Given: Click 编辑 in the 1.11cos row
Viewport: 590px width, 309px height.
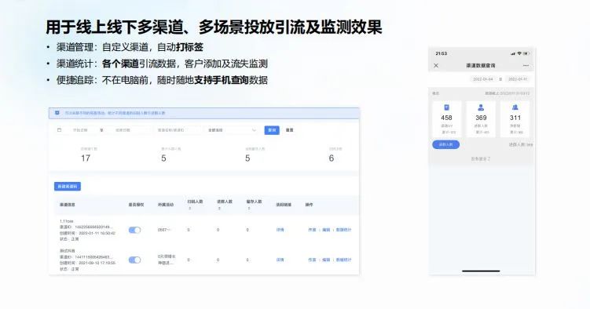Looking at the screenshot, I should (x=326, y=230).
